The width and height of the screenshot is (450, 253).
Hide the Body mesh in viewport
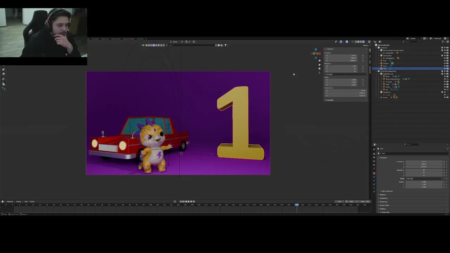coord(445,77)
